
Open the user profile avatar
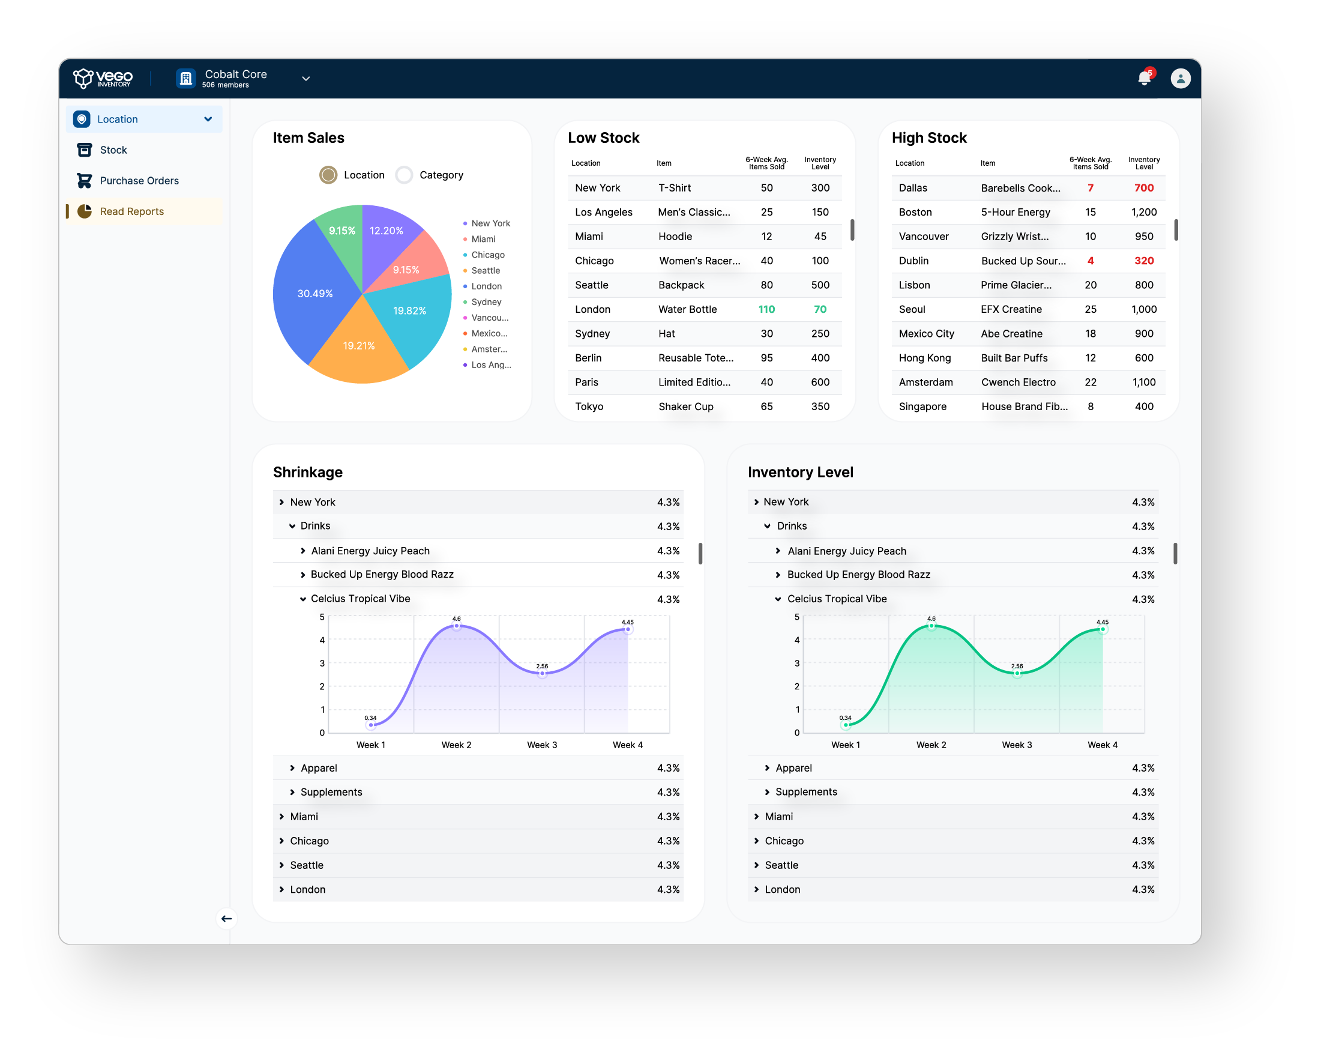pyautogui.click(x=1180, y=78)
